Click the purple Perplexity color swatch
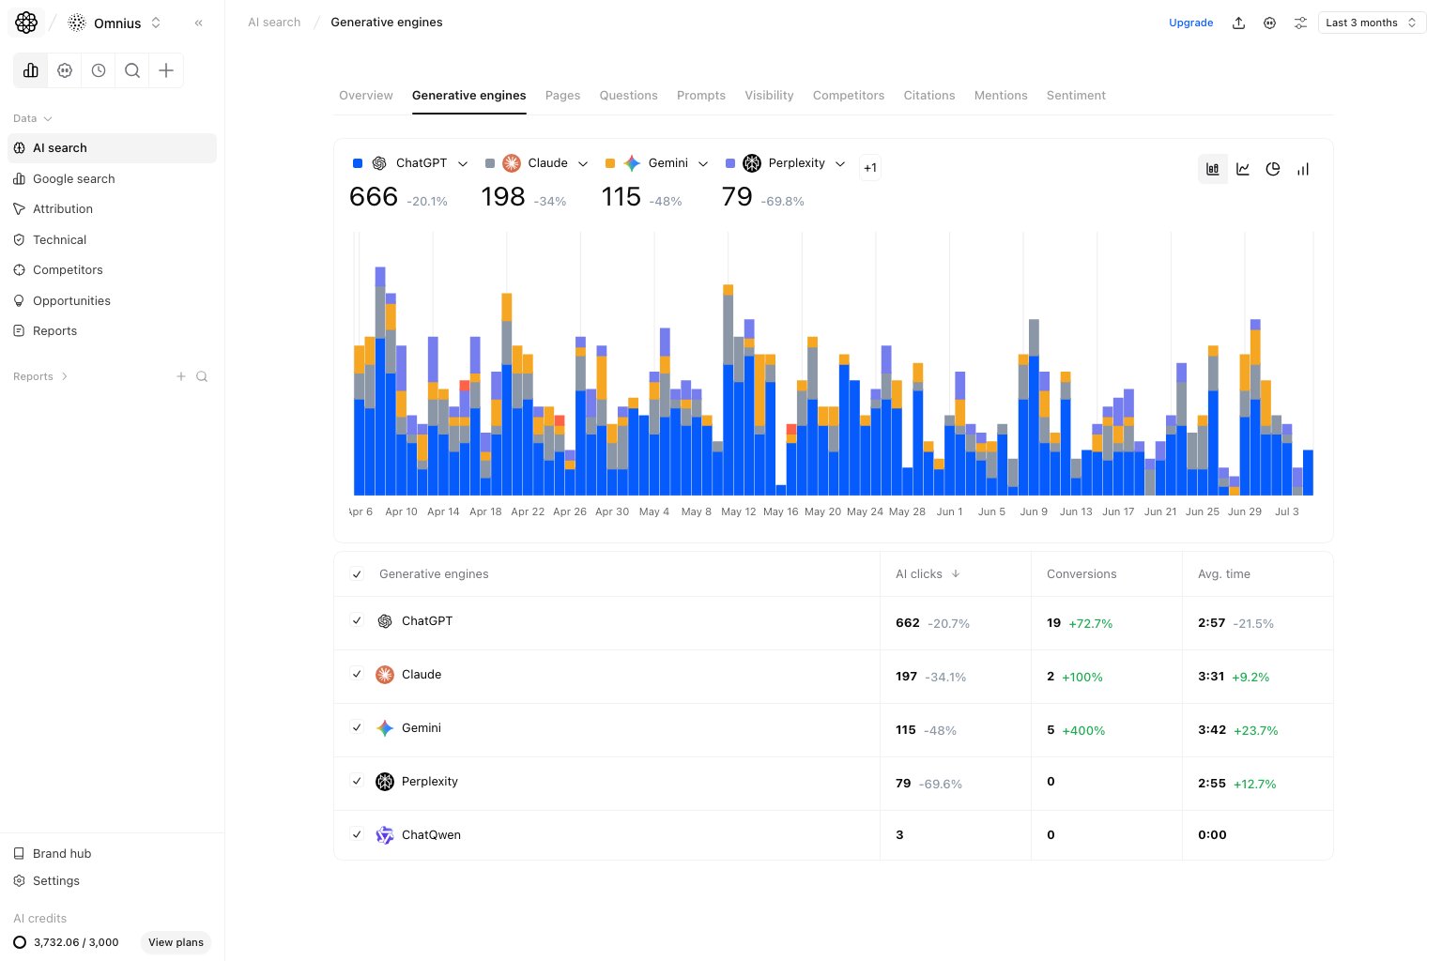Screen dimensions: 1442x961 tap(730, 163)
